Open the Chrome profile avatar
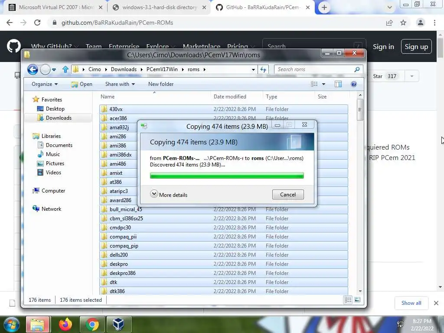 [x=421, y=23]
